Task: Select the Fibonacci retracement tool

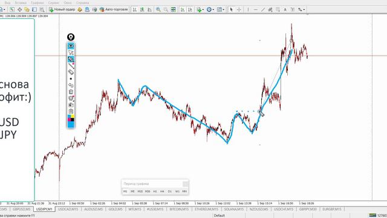Action: point(278,10)
